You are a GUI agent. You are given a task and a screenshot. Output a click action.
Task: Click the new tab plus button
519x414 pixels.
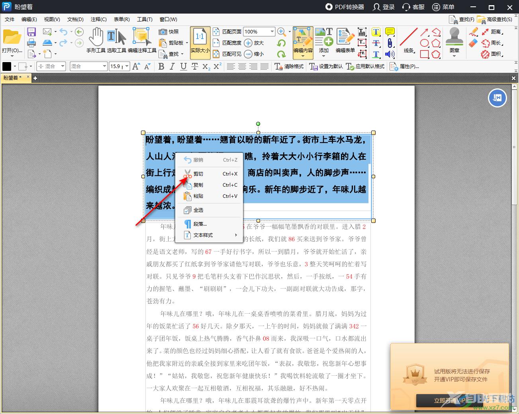point(35,78)
